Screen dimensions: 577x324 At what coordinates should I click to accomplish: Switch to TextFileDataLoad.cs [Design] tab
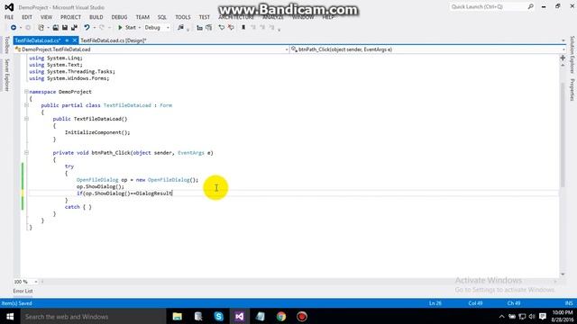[x=114, y=40]
